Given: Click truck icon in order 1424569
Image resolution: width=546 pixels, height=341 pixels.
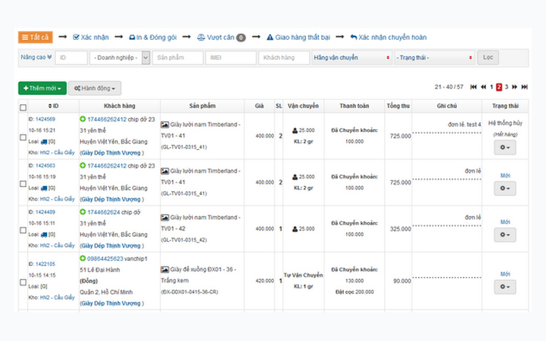Looking at the screenshot, I should coord(44,142).
